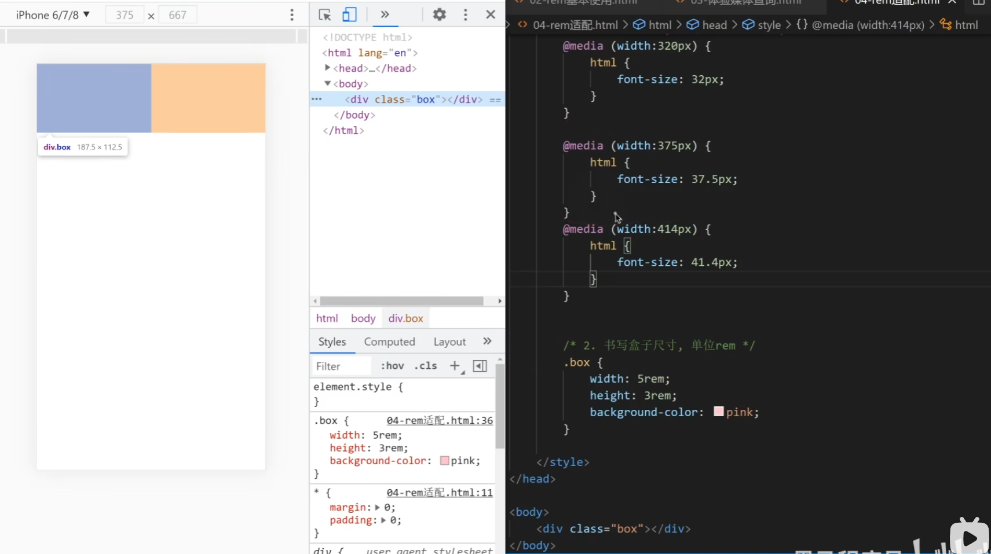Switch to the Layout tab
991x554 pixels.
449,342
